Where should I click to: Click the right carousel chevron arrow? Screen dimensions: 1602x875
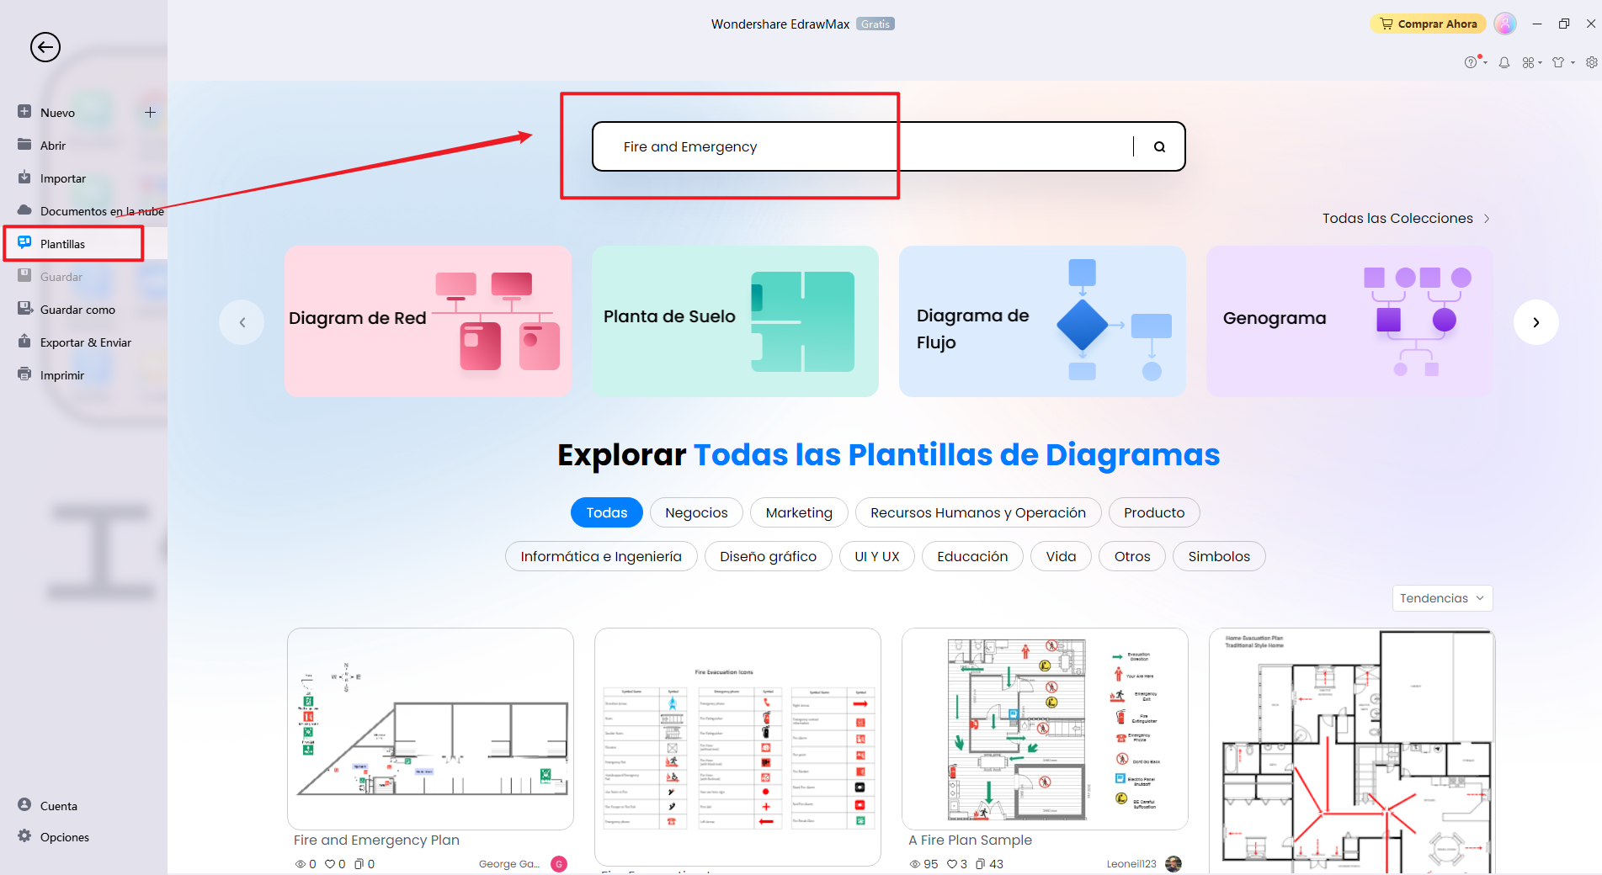coord(1535,322)
